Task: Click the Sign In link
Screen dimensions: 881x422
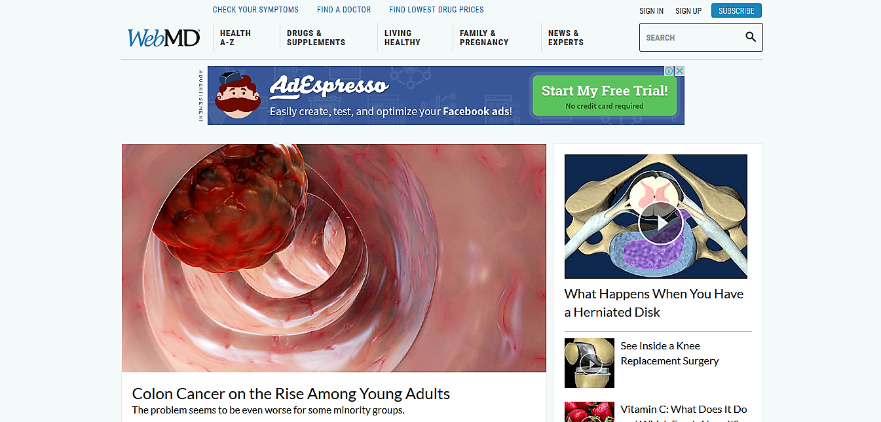Action: point(651,11)
